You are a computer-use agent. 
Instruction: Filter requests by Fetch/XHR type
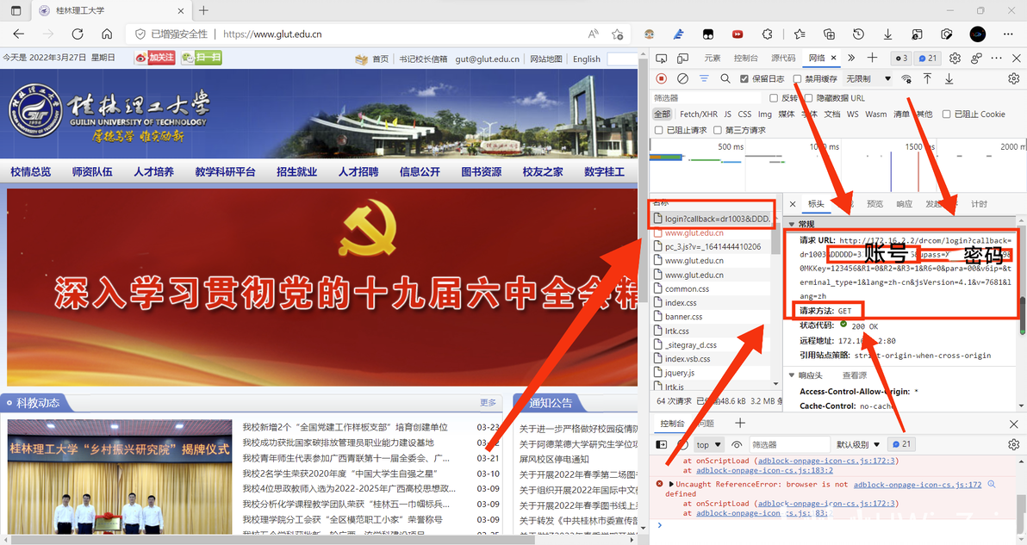699,114
